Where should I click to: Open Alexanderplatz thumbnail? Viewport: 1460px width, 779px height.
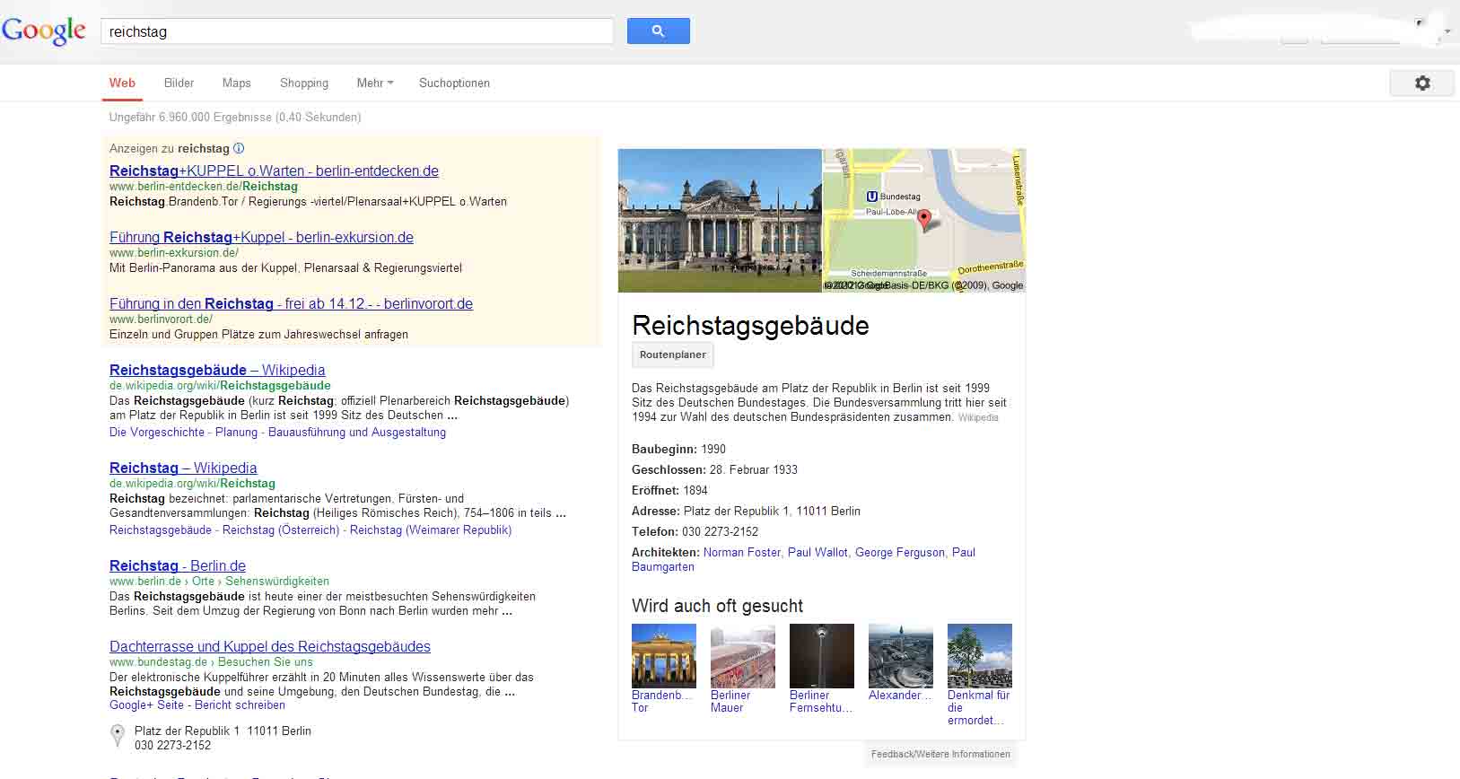pos(901,656)
